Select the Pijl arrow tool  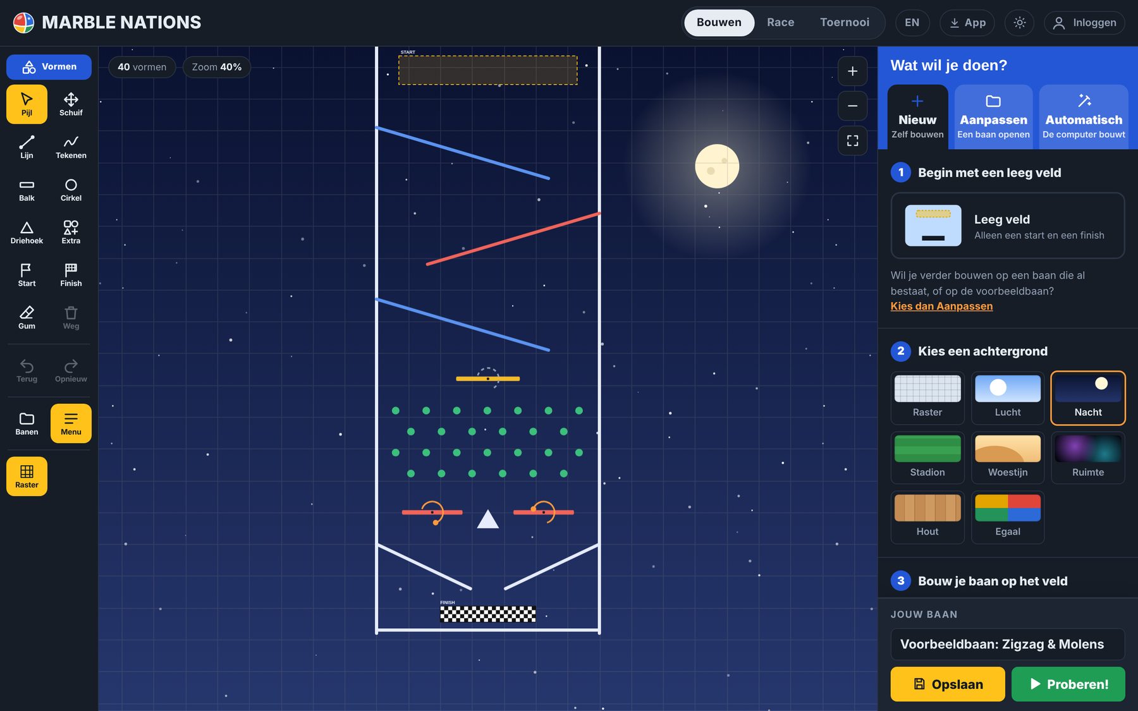[27, 104]
